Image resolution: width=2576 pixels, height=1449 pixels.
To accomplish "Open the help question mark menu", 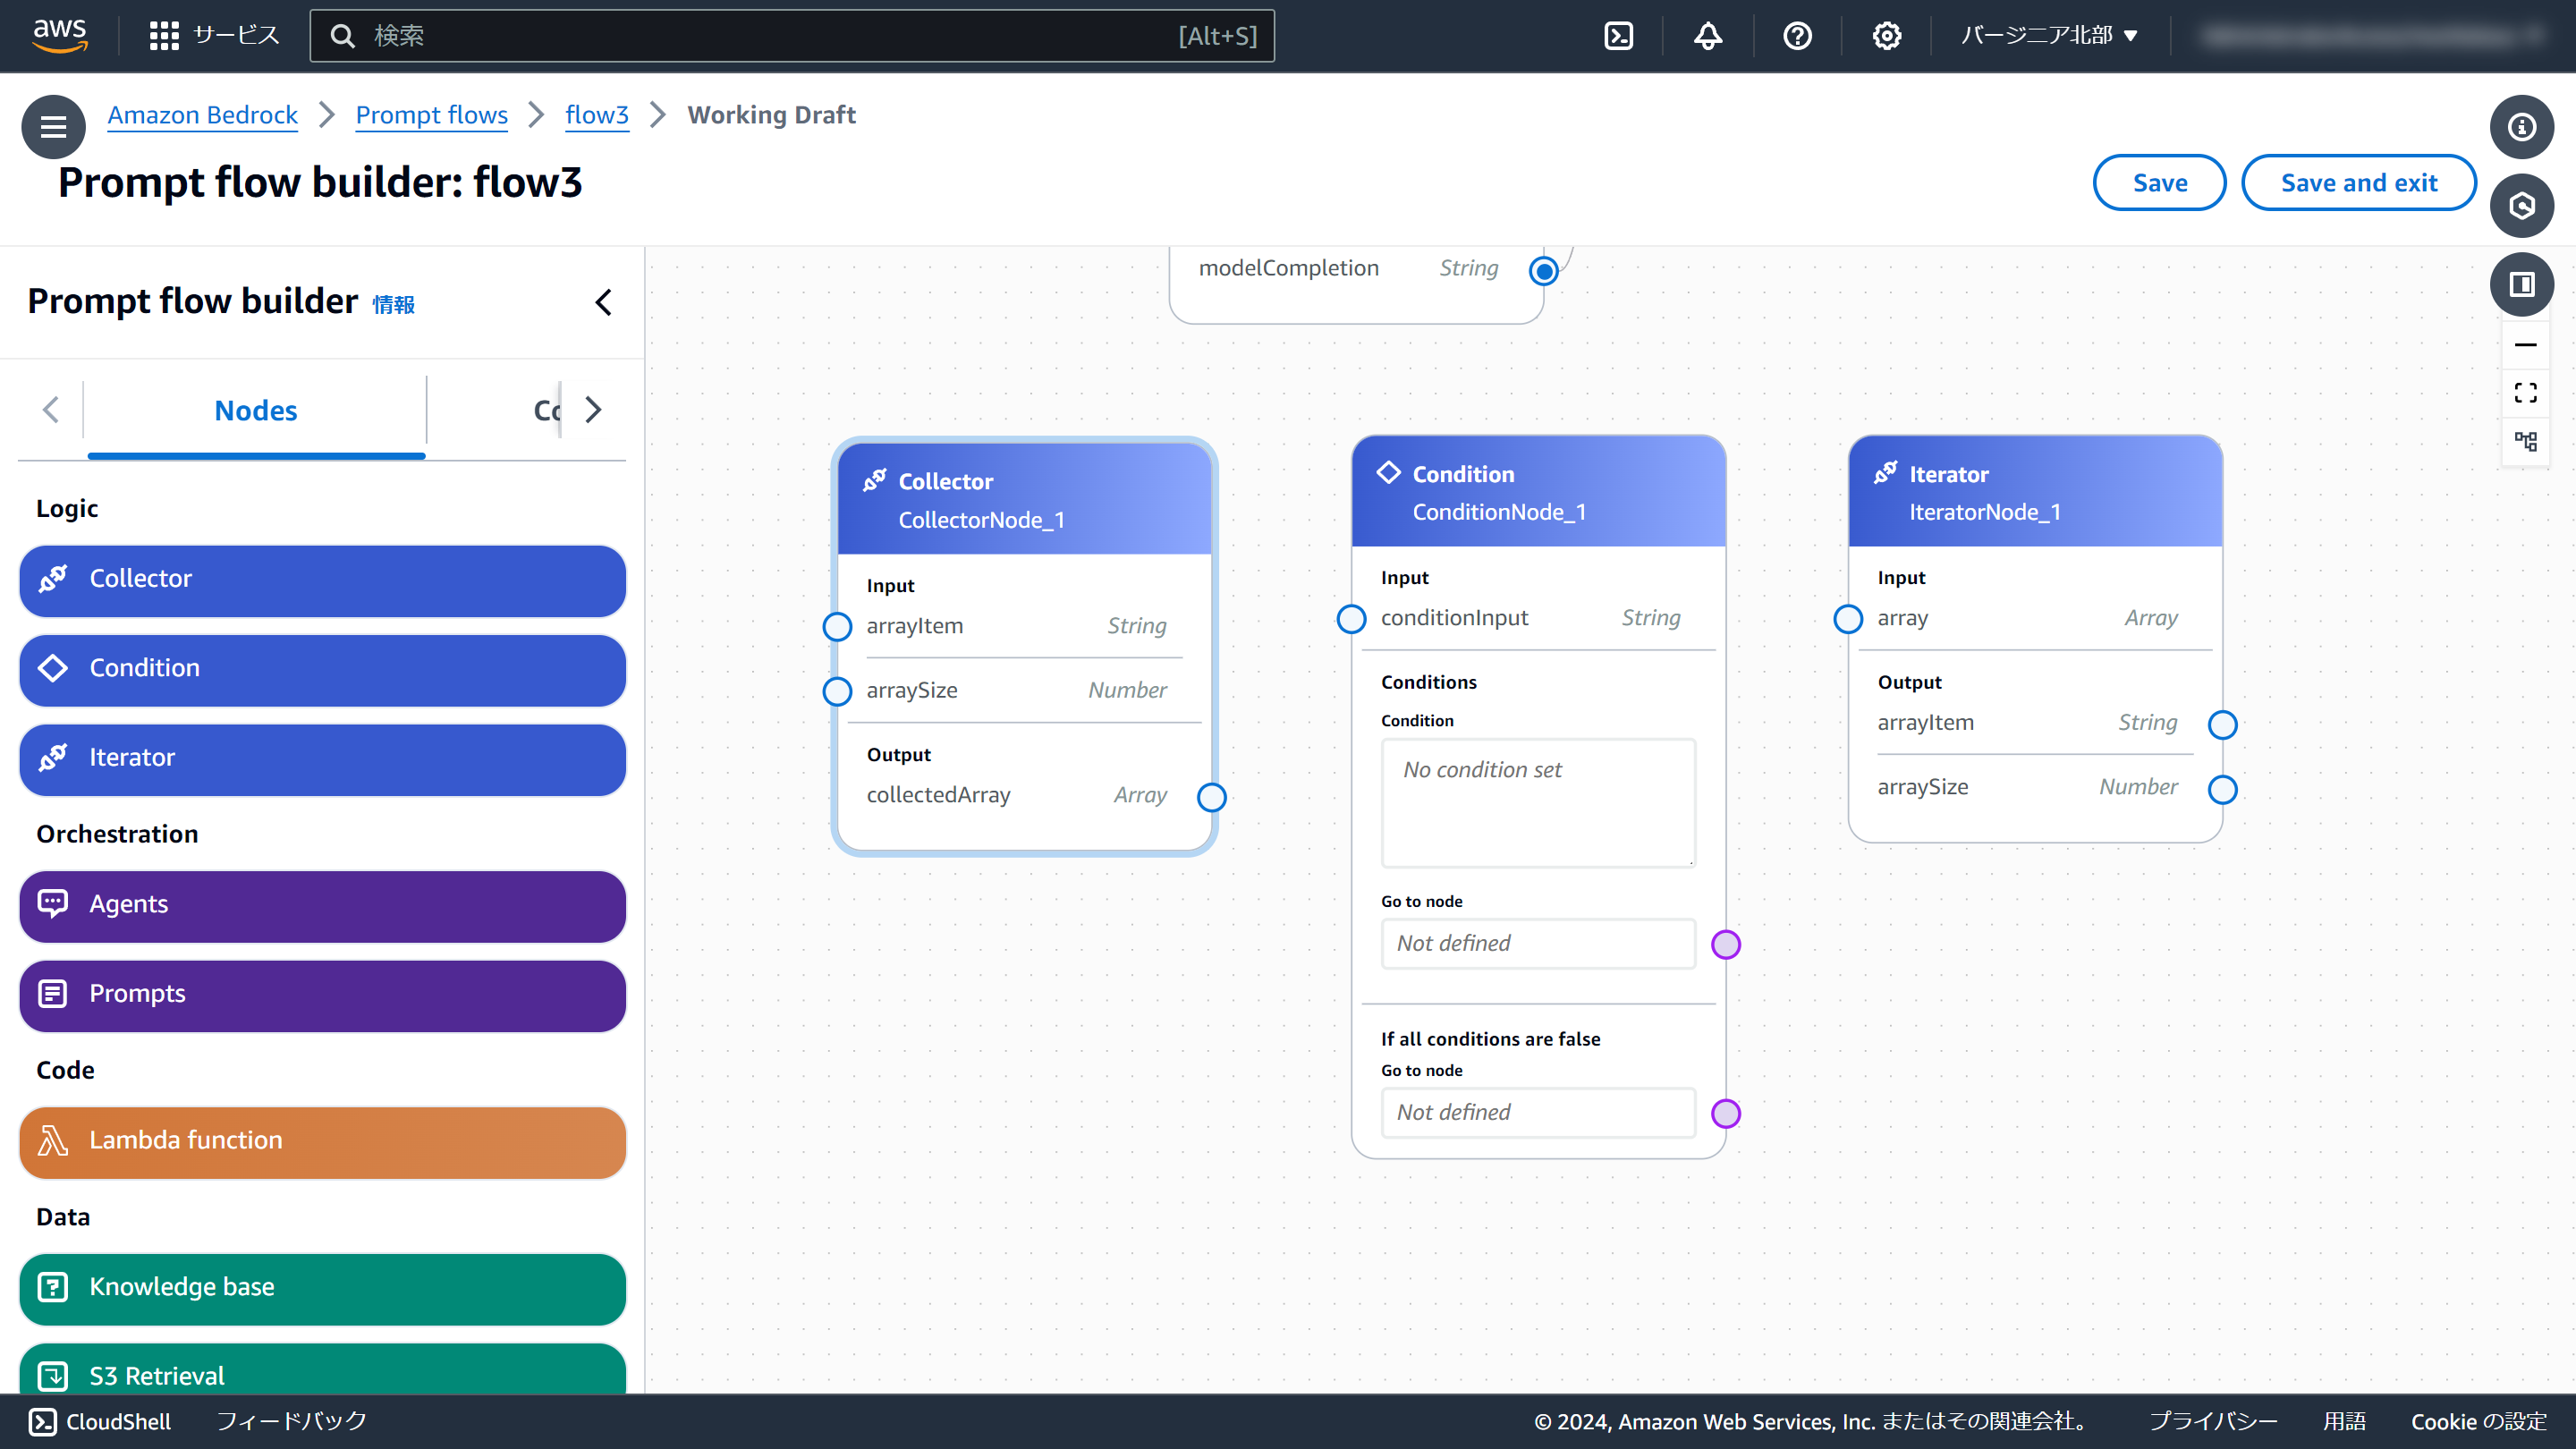I will [x=1797, y=36].
